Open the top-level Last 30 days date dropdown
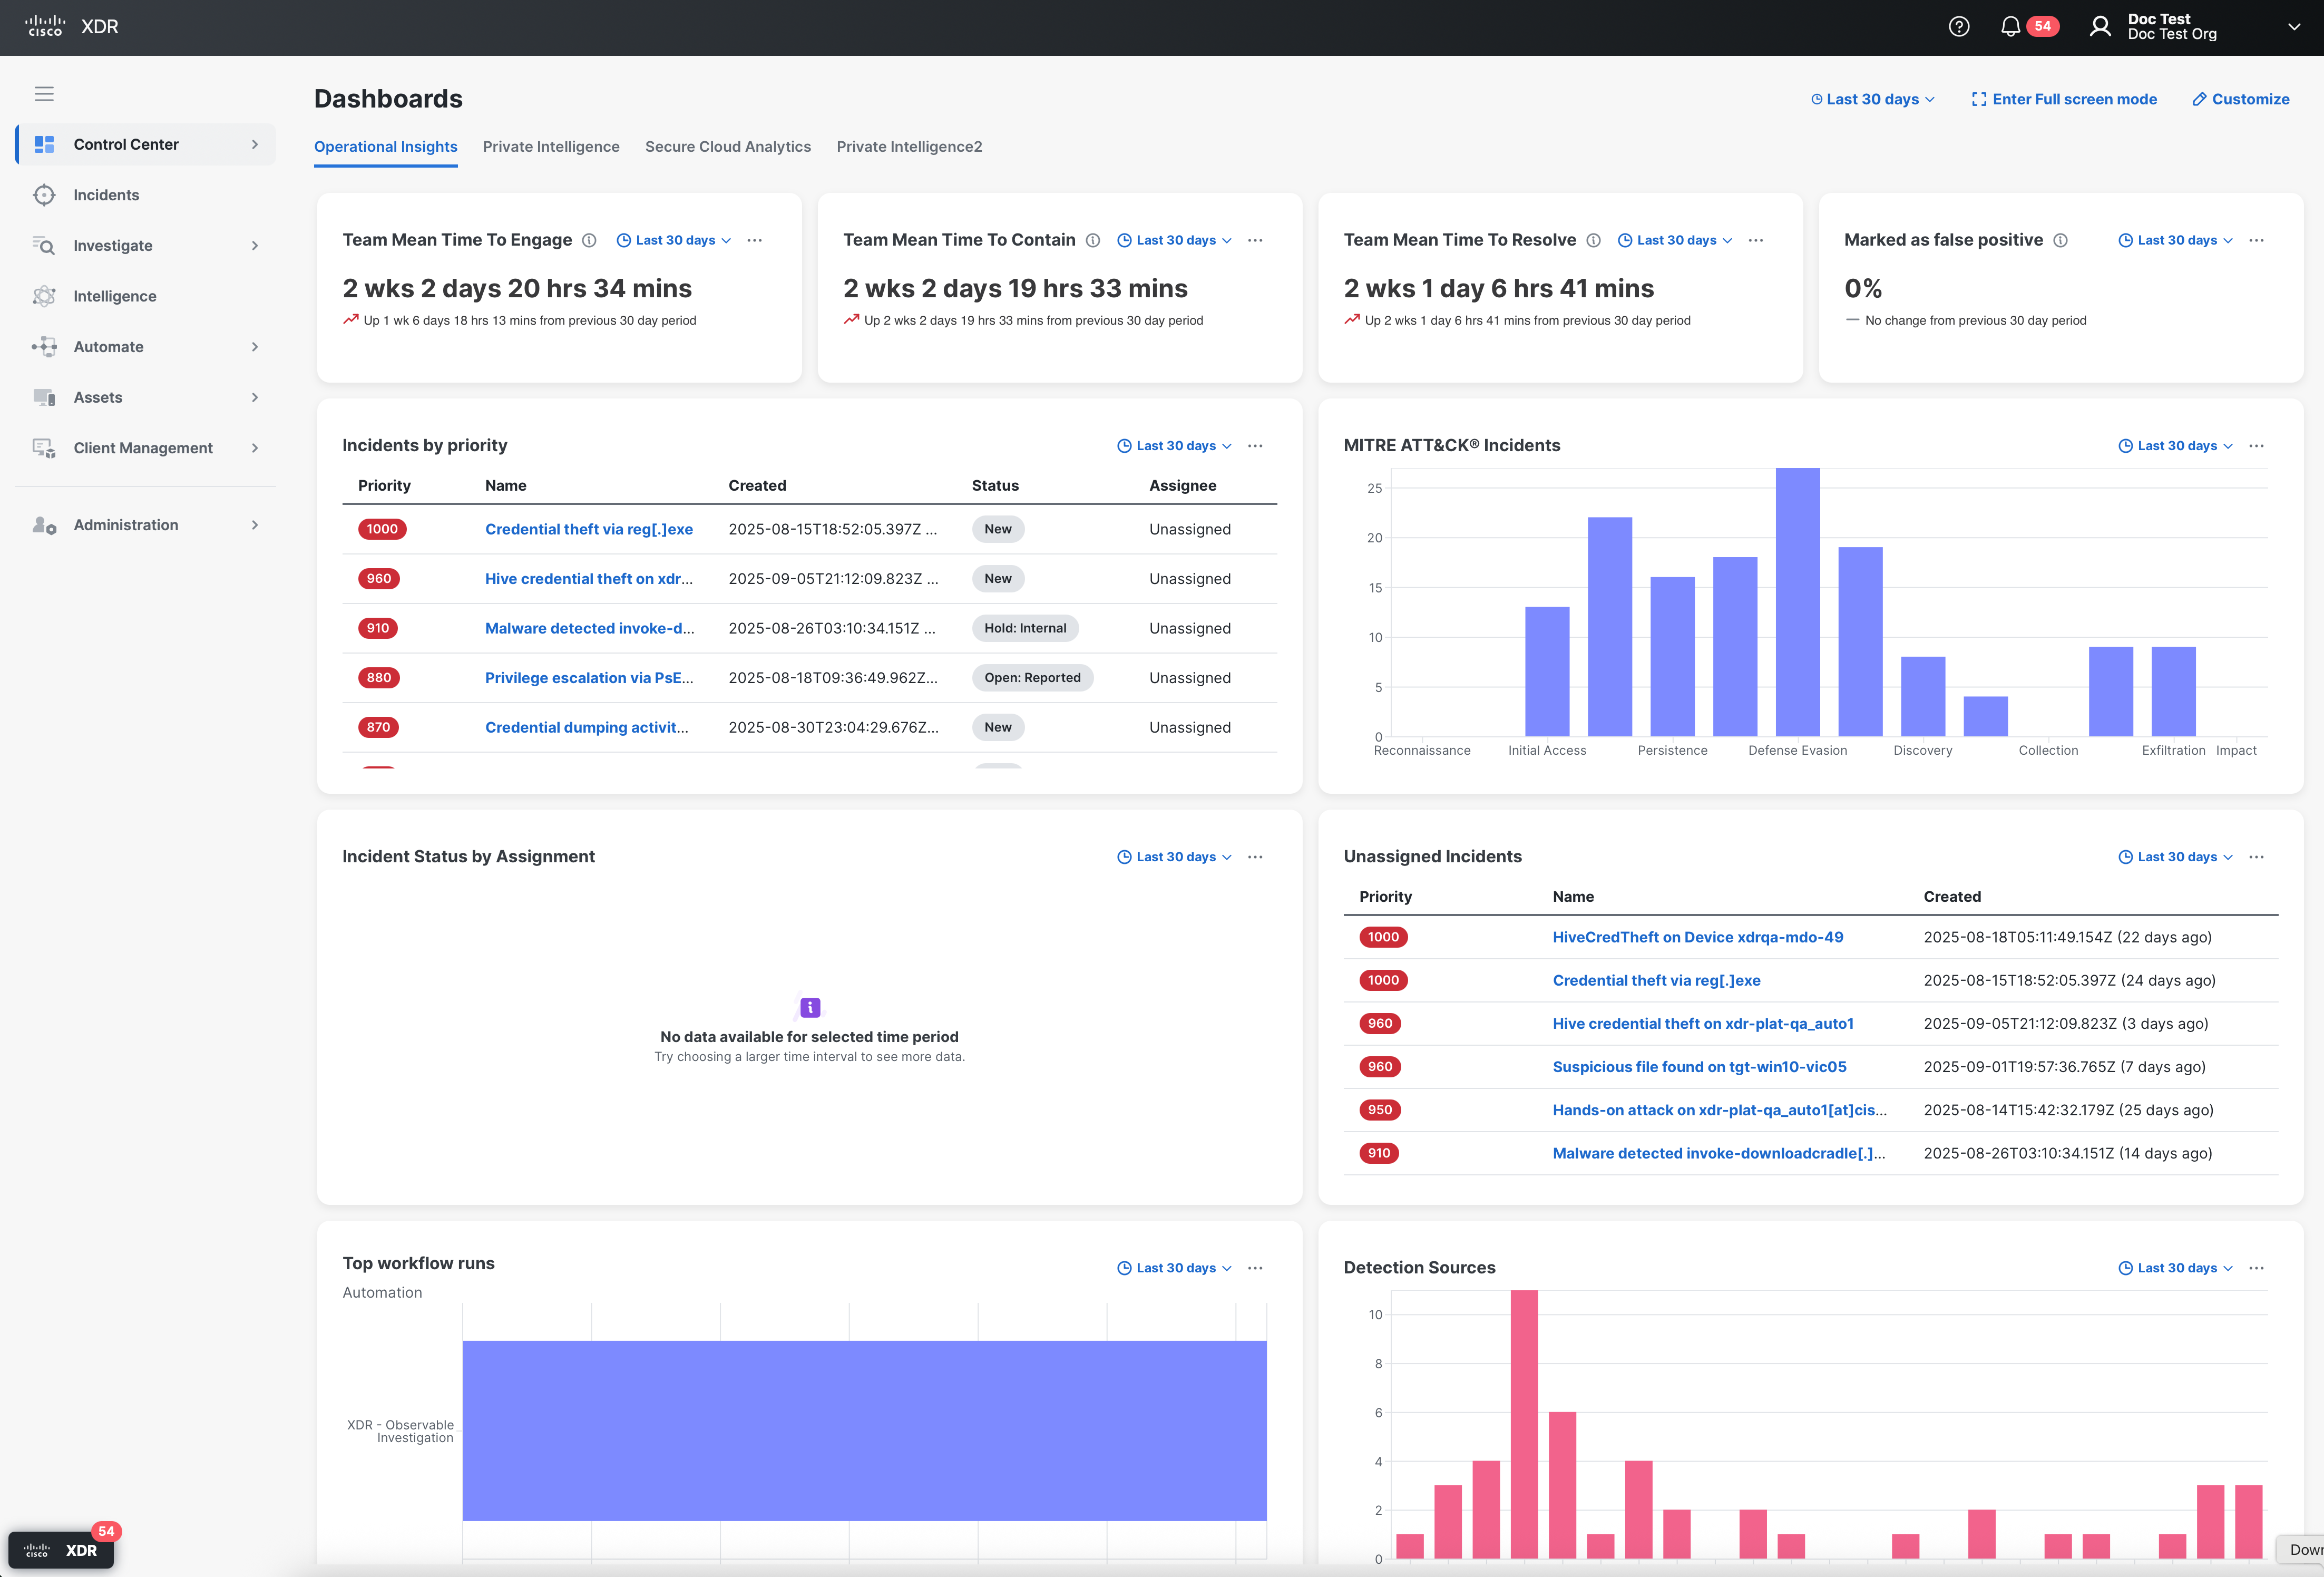Screen dimensions: 2324x1577 1872,99
